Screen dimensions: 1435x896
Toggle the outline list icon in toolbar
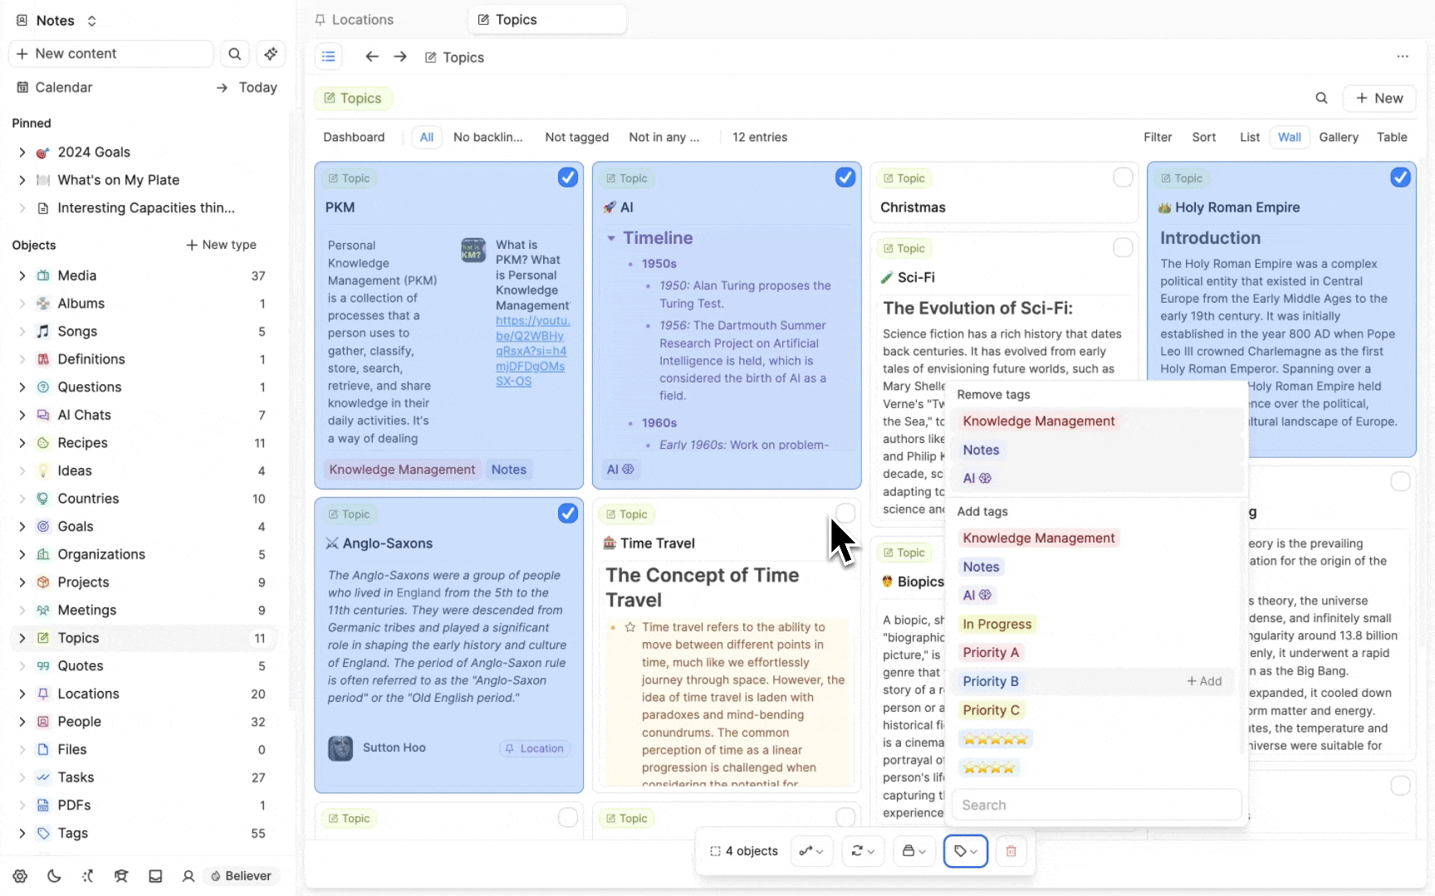click(329, 56)
